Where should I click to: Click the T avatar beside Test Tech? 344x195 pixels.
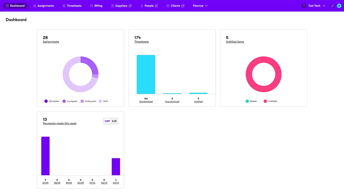pos(304,6)
